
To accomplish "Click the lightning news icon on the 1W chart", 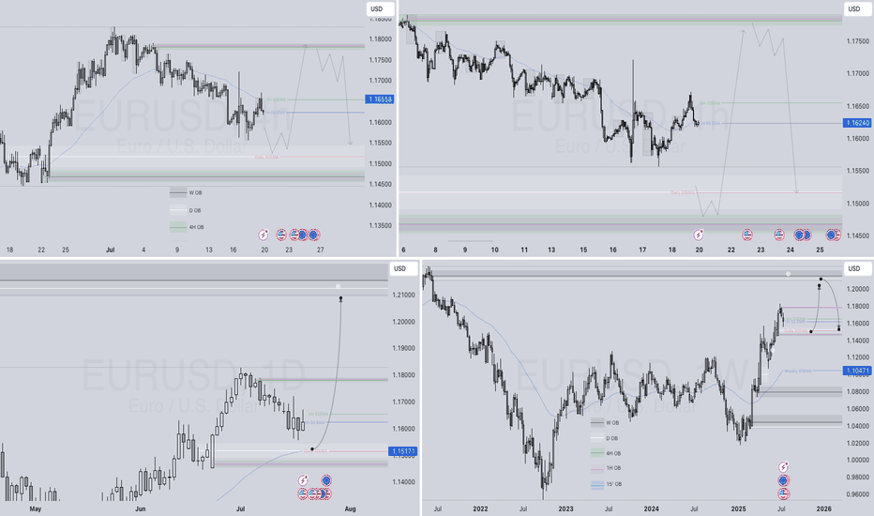I will tap(783, 467).
